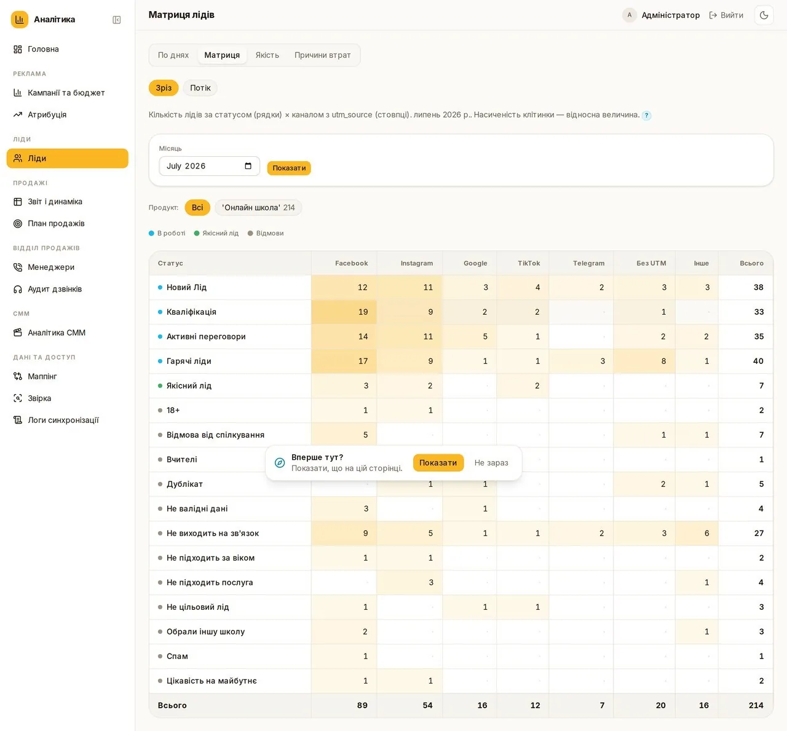Open the Якість tab

tap(267, 55)
